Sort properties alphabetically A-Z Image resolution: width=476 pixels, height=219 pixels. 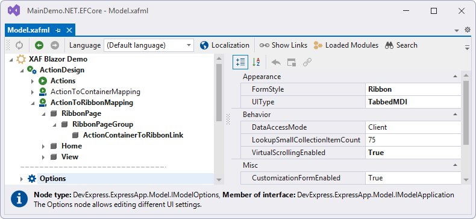256,62
